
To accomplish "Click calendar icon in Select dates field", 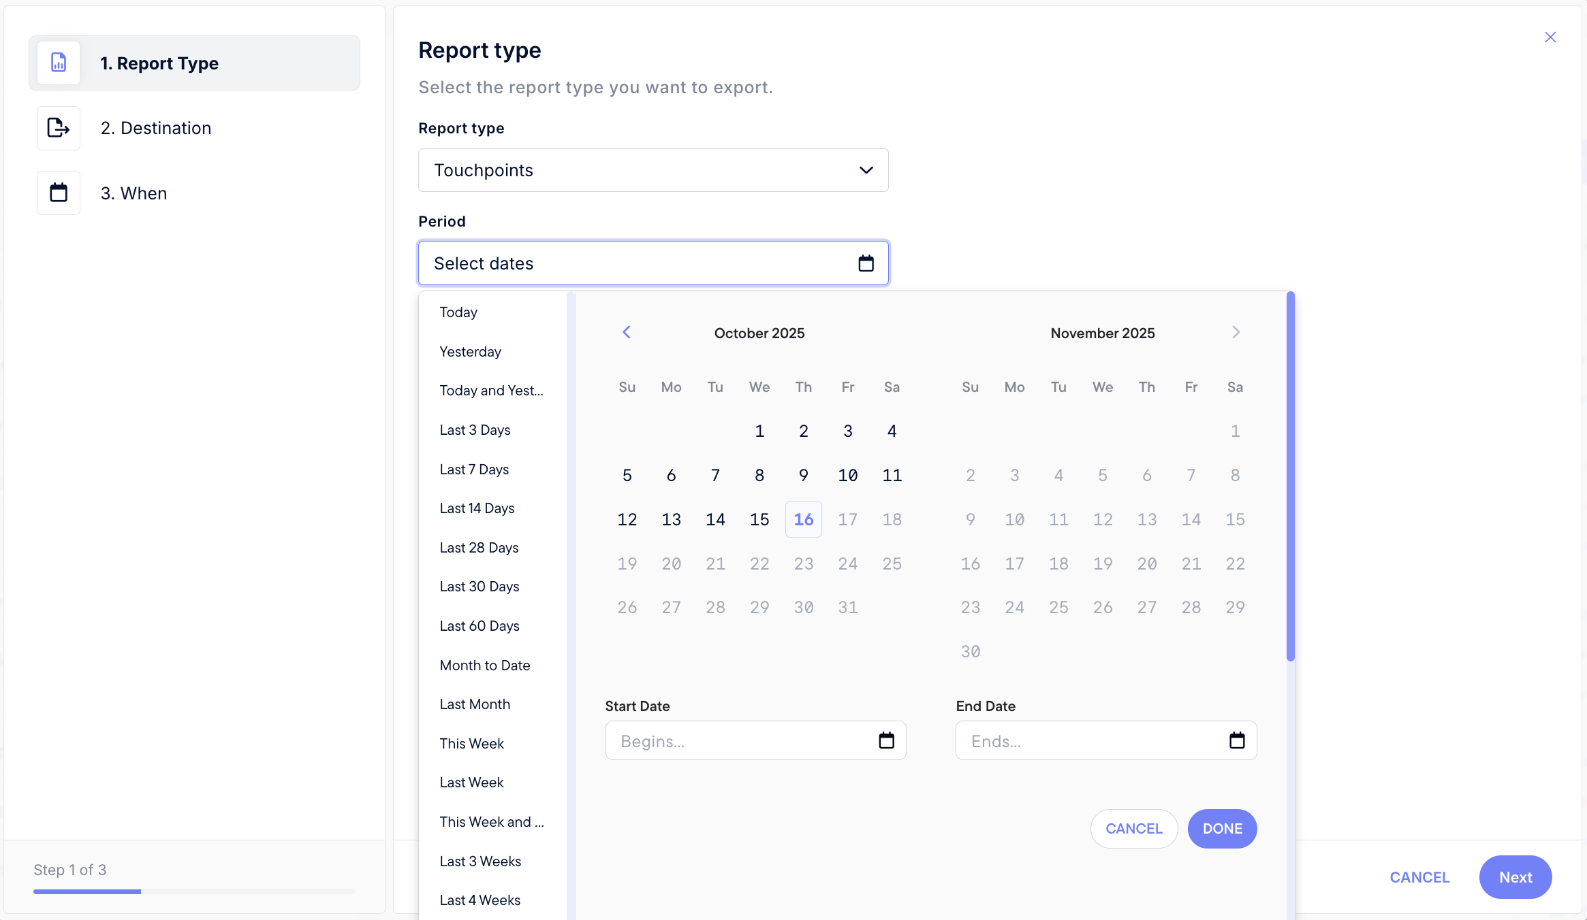I will click(x=866, y=263).
